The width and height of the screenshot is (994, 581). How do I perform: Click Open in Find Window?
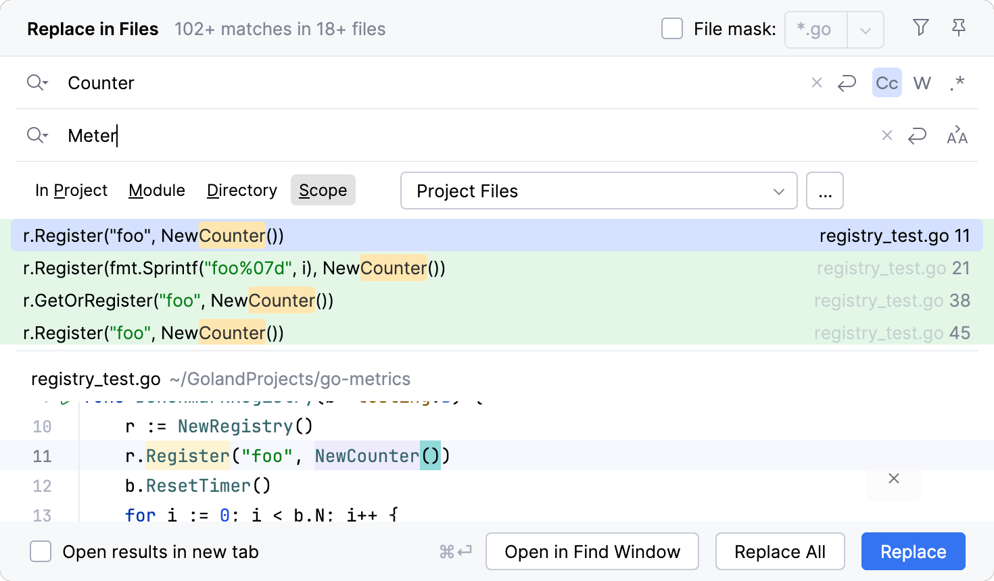[592, 552]
